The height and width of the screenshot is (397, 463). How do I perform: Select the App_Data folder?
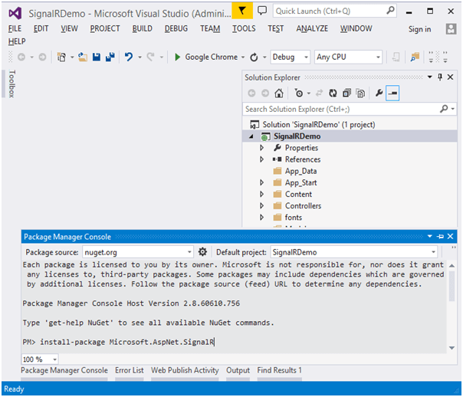tap(300, 171)
